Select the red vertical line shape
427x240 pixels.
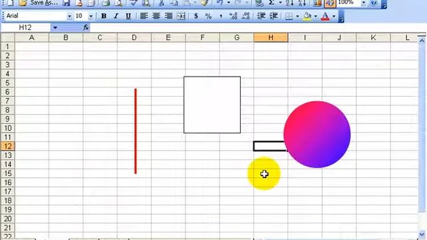135,131
